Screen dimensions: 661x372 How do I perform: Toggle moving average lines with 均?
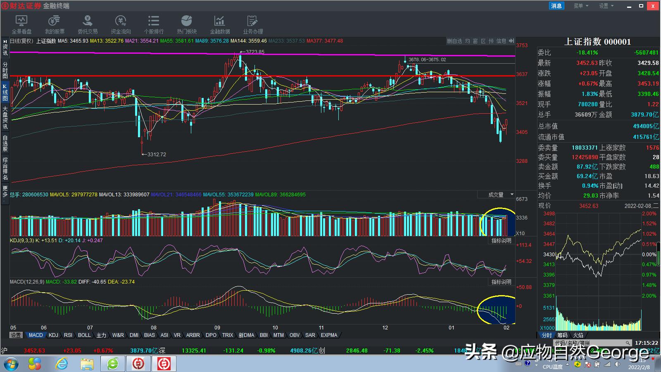(x=467, y=41)
